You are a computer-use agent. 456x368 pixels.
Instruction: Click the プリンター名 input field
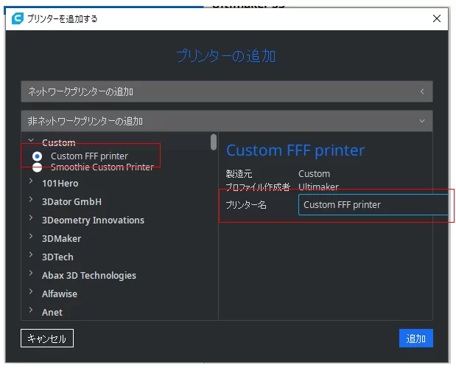click(x=373, y=205)
